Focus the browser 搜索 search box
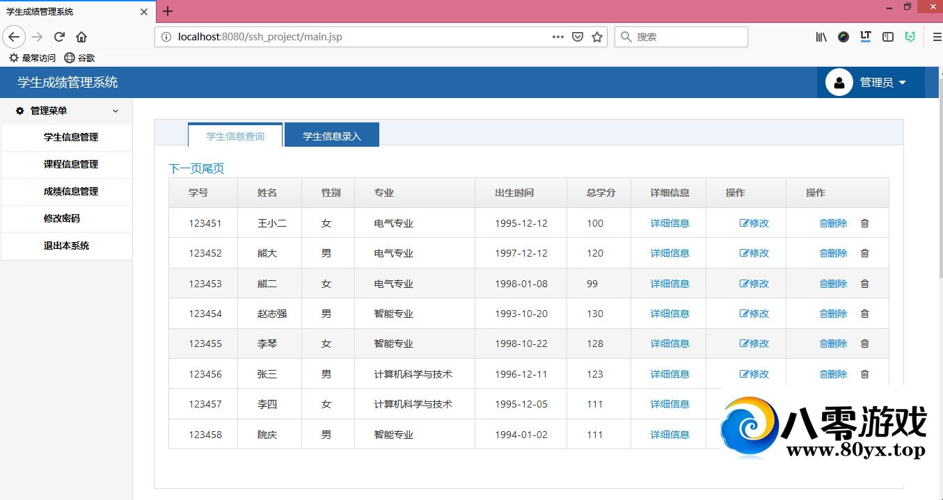Viewport: 943px width, 500px height. point(681,37)
